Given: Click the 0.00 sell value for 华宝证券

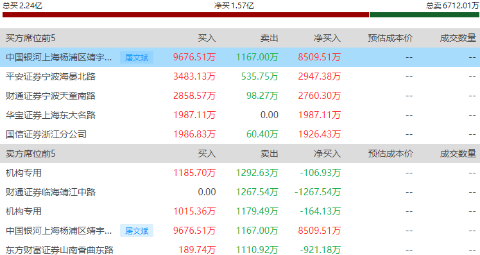Looking at the screenshot, I should pos(270,115).
